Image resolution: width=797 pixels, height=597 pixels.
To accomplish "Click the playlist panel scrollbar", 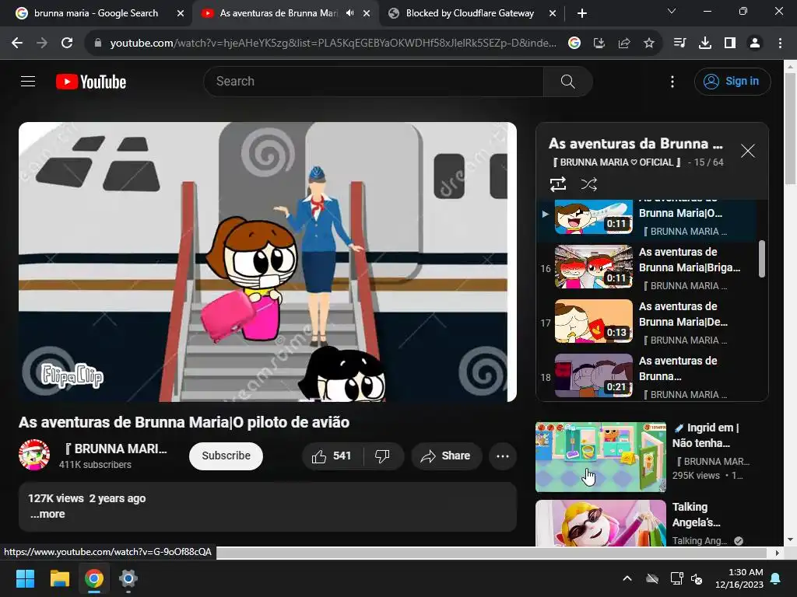I will 761,258.
